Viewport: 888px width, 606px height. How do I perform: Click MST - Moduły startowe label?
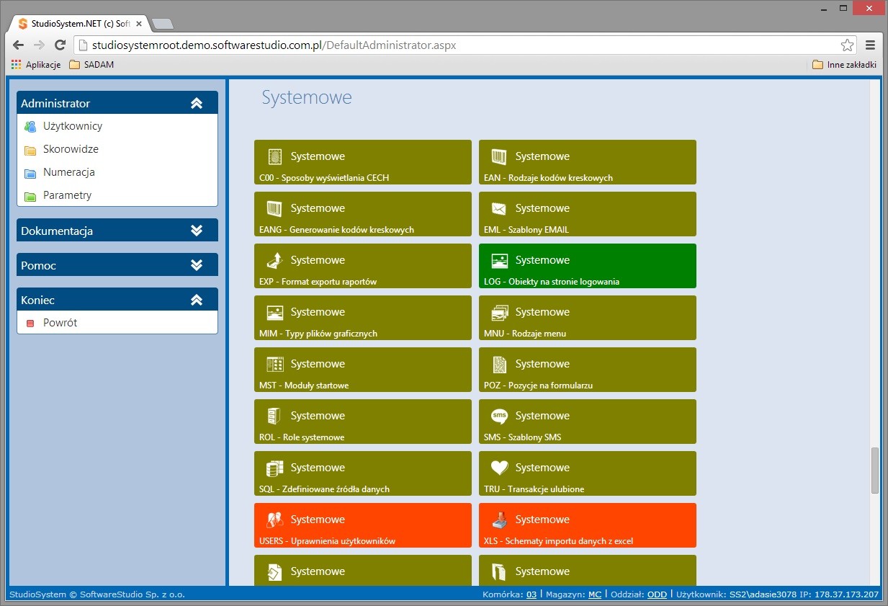tap(304, 386)
